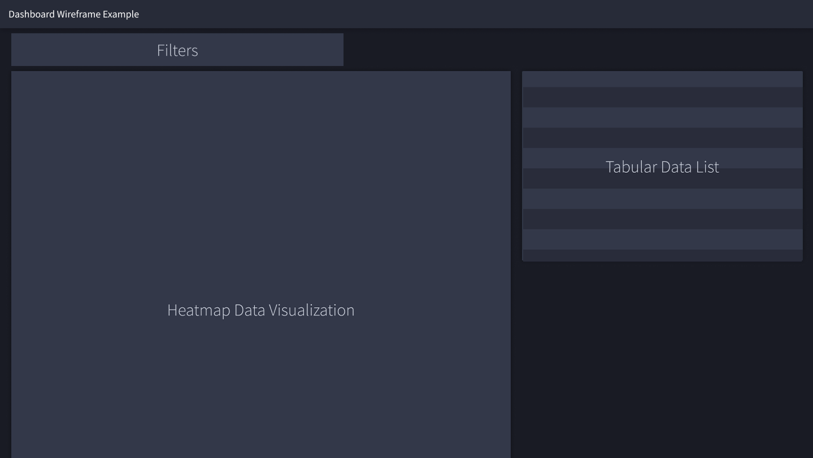
Task: Click the top header bar's empty right side
Action: coord(565,14)
